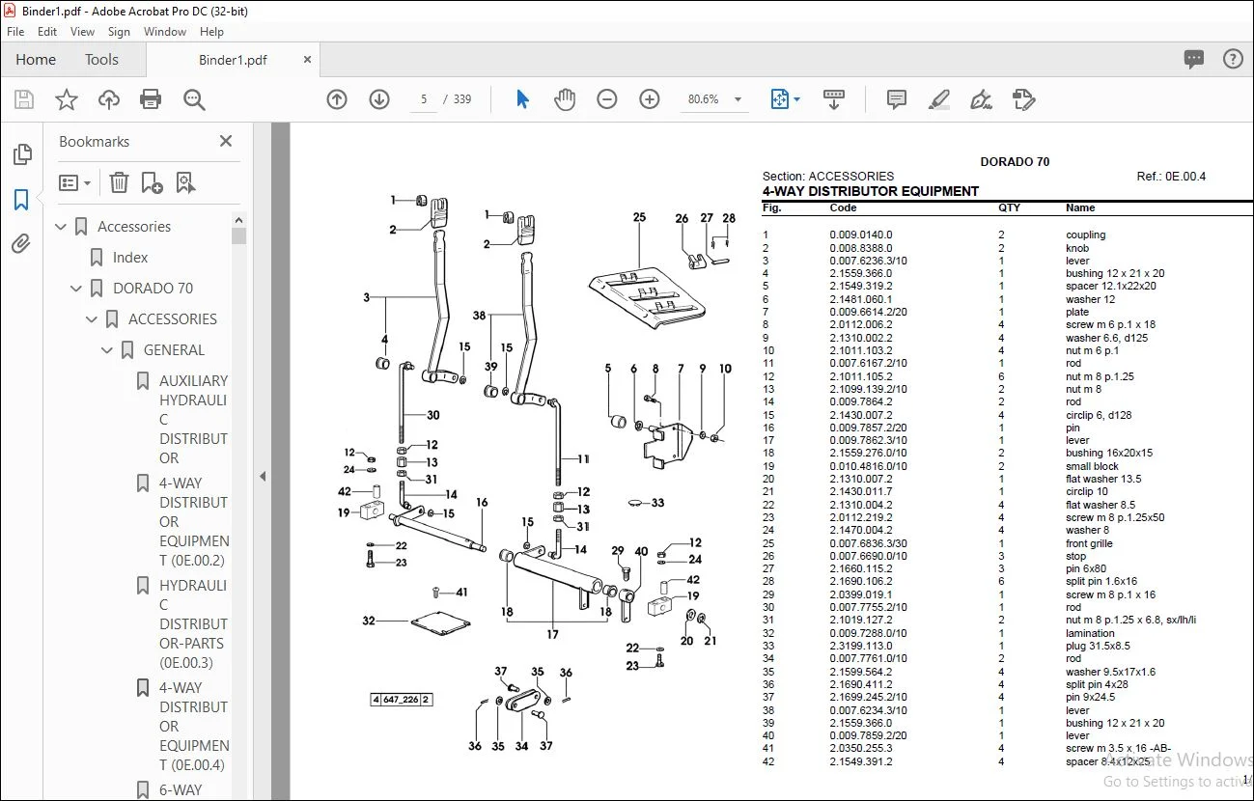
Task: Click the 'small block' part name
Action: click(x=1092, y=466)
